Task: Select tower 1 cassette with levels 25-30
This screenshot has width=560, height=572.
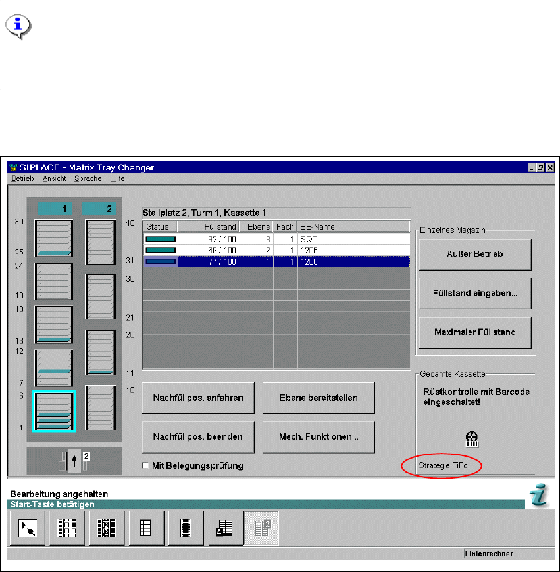Action: (53, 238)
